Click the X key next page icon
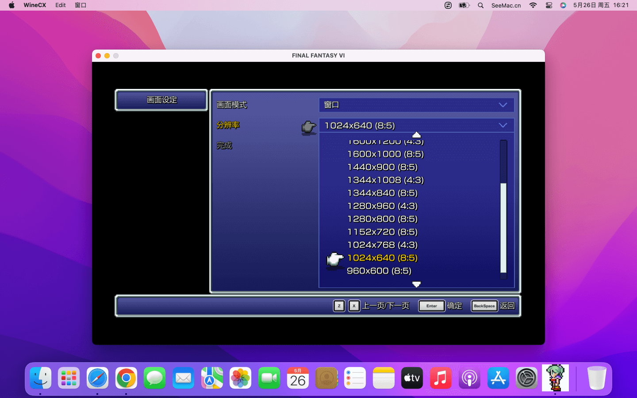 354,306
